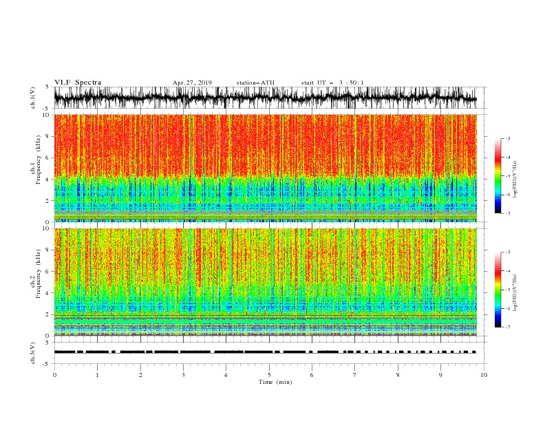The height and width of the screenshot is (421, 545).
Task: Click the ch.1 voltage waveform trace
Action: [265, 98]
